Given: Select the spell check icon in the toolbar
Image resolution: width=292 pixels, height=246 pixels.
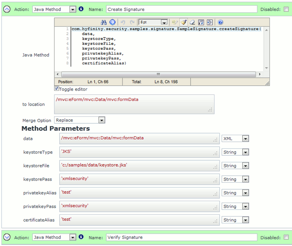Looking at the screenshot, I should click(175, 22).
